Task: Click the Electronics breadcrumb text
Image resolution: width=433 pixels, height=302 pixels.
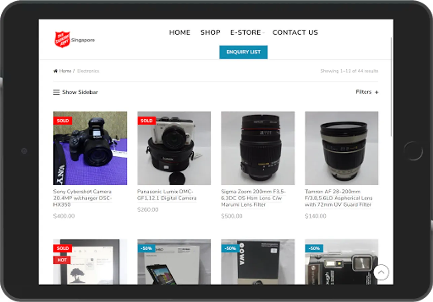Action: pyautogui.click(x=88, y=71)
